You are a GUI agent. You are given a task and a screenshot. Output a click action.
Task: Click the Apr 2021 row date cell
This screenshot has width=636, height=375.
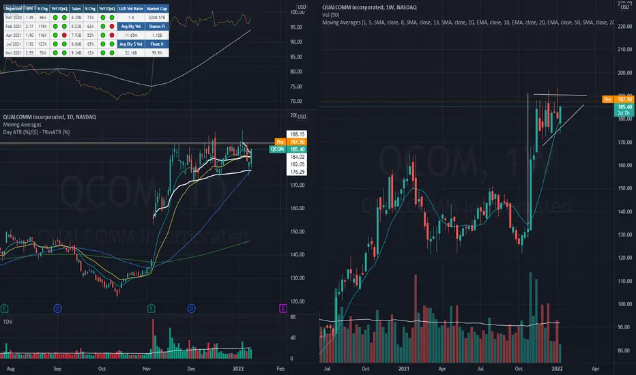click(14, 35)
